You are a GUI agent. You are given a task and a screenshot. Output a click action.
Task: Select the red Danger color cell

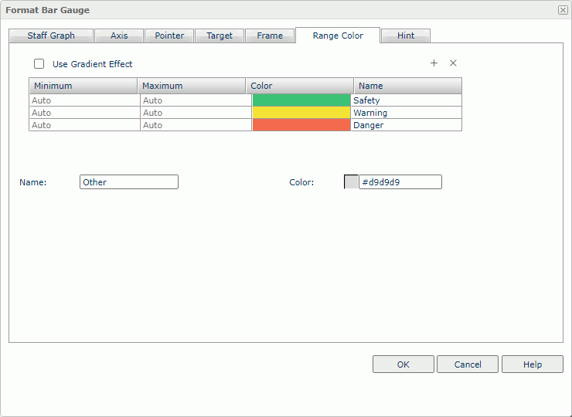[301, 125]
